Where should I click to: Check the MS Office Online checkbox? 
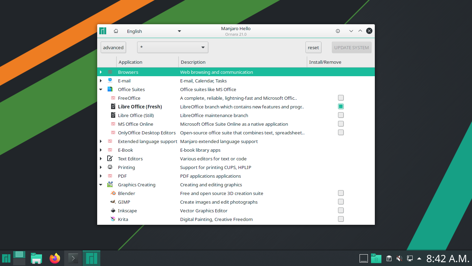click(341, 124)
